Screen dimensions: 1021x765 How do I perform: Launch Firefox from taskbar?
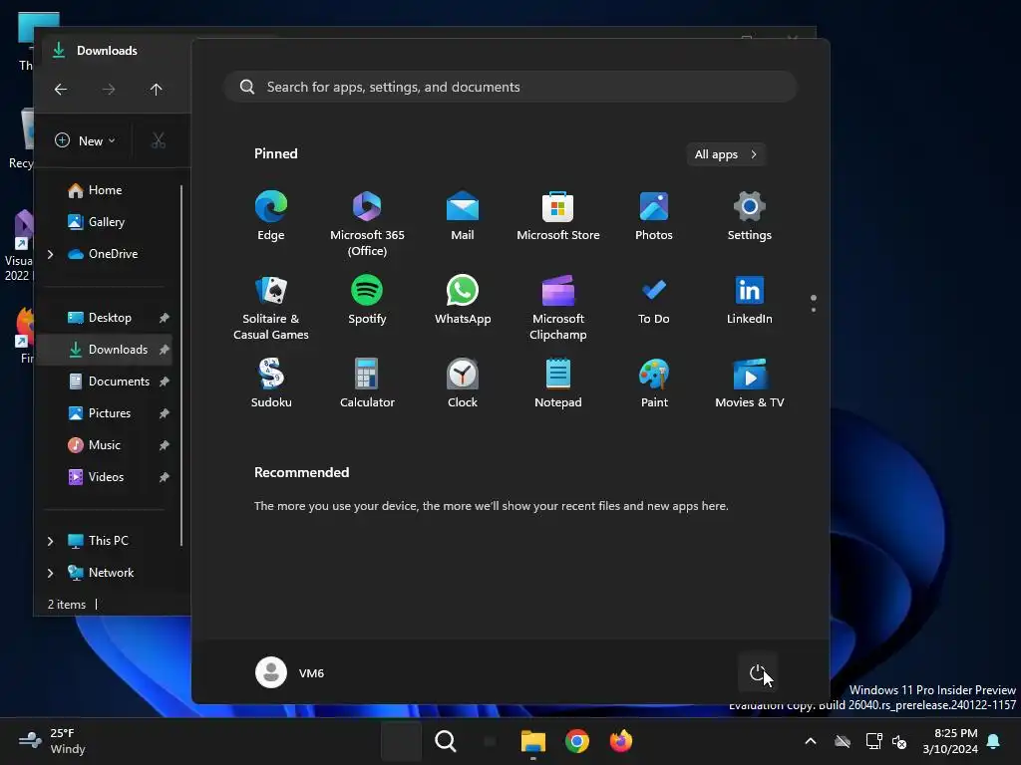pyautogui.click(x=620, y=741)
